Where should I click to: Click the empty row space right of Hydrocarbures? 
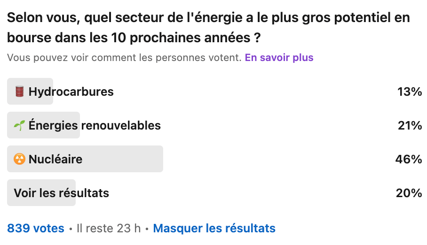tap(254, 92)
